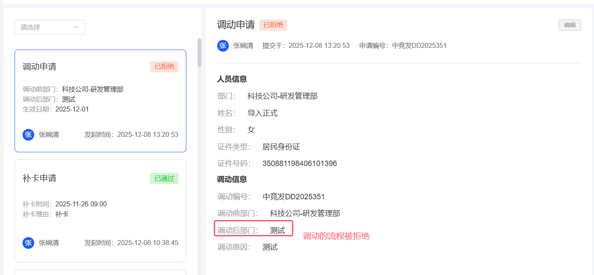Click 发起时间 2025-12-08 13:20:53 in card
This screenshot has height=275, width=594.
point(131,135)
